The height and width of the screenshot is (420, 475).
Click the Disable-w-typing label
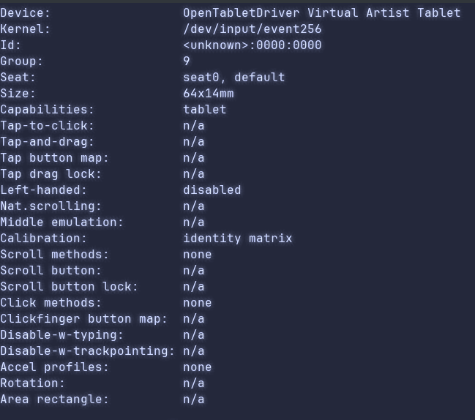(x=62, y=335)
